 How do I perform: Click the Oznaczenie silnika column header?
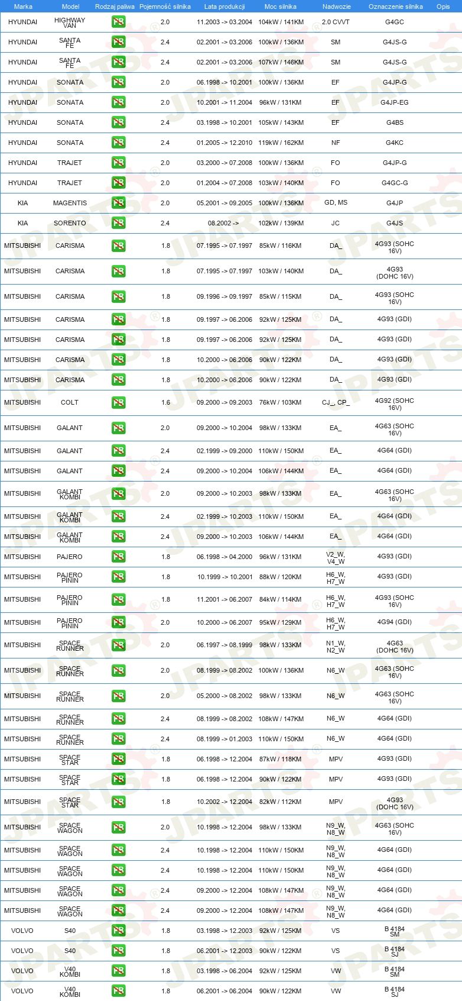[x=395, y=7]
